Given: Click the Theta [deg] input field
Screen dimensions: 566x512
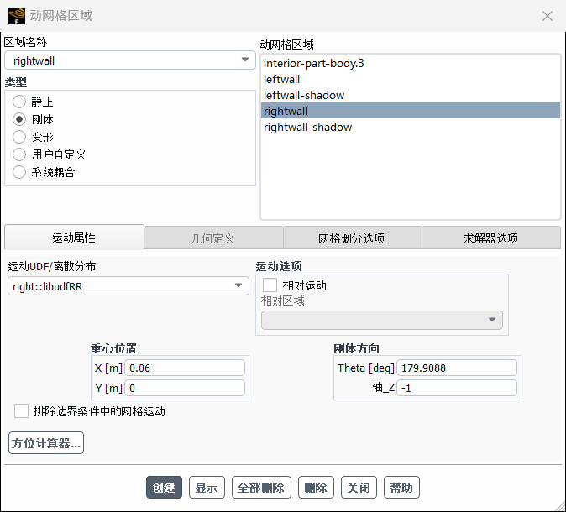Looking at the screenshot, I should click(457, 368).
